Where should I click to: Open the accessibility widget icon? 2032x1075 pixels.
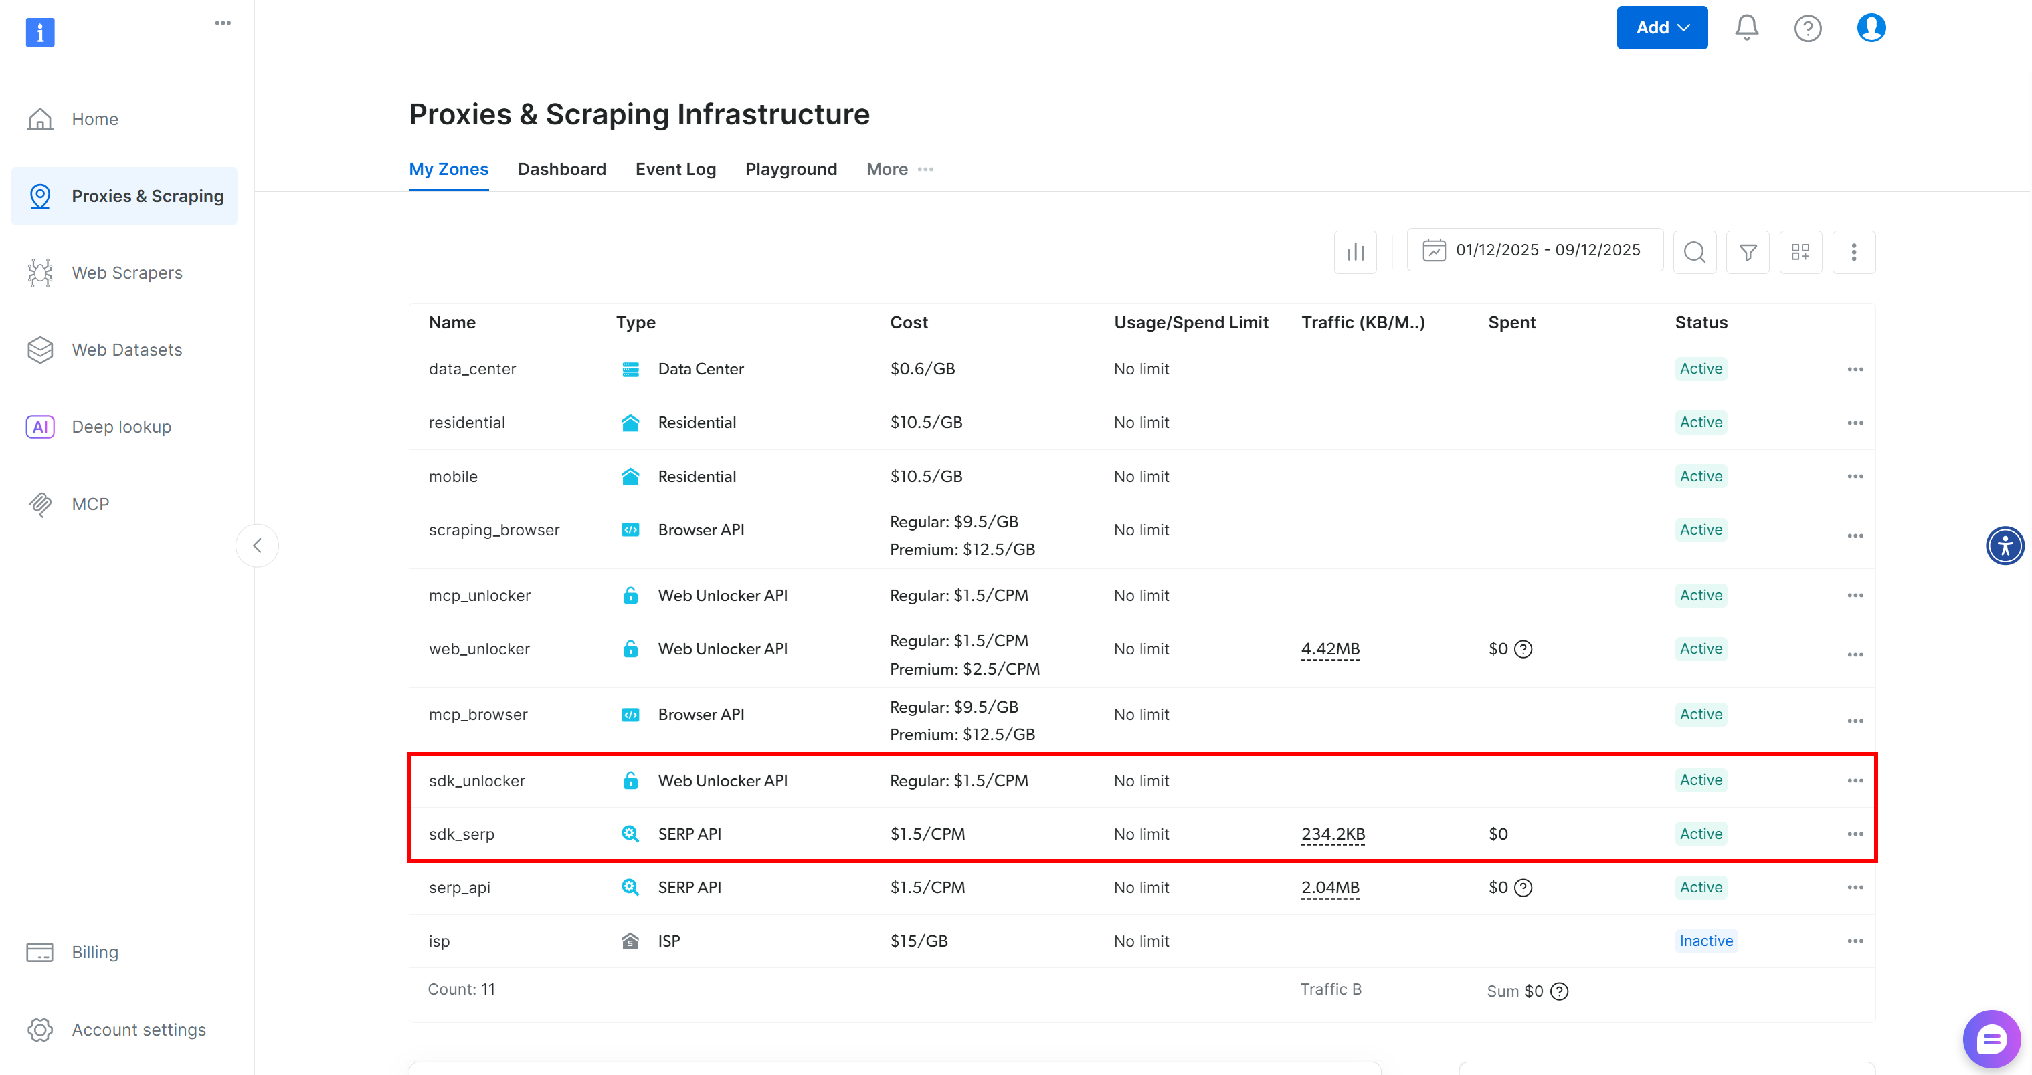(x=2005, y=546)
